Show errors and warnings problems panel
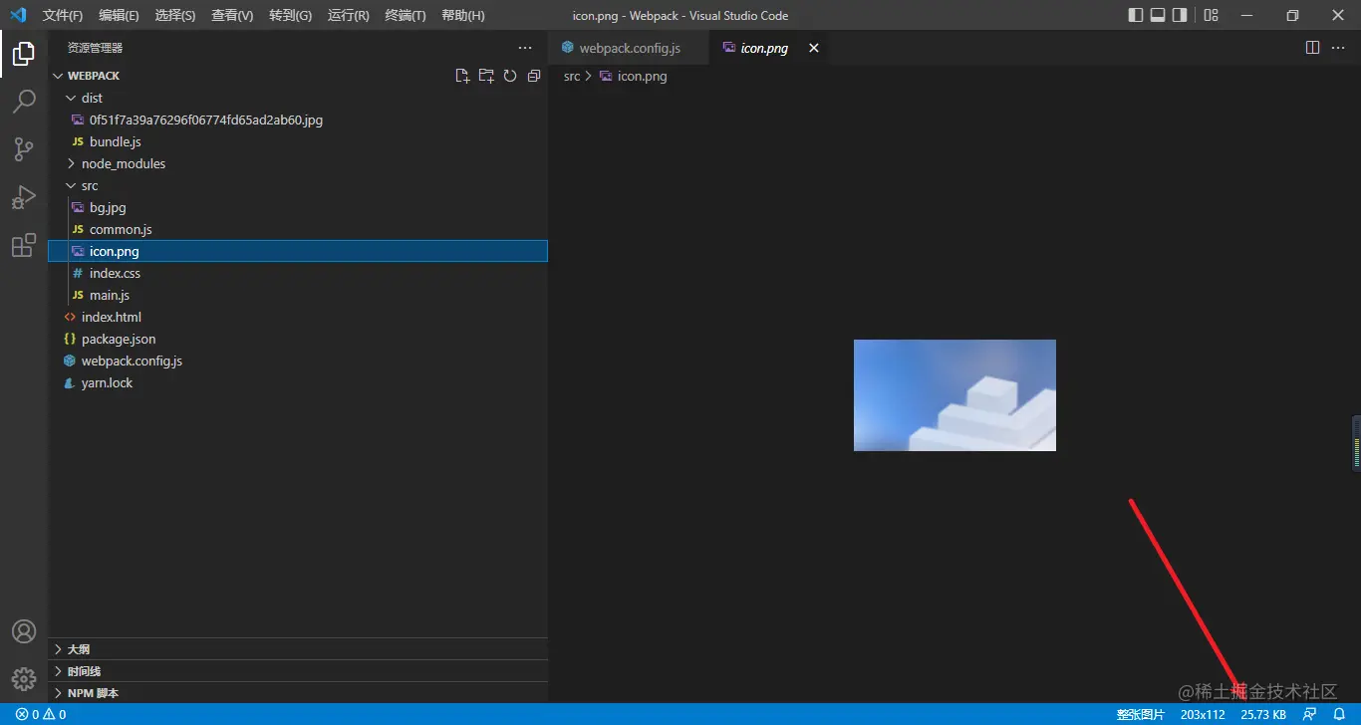Image resolution: width=1361 pixels, height=725 pixels. (x=41, y=714)
